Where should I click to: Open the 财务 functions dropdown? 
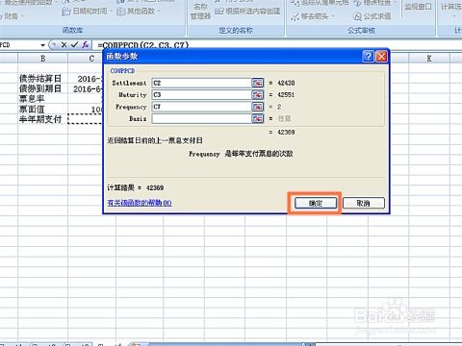tap(13, 15)
